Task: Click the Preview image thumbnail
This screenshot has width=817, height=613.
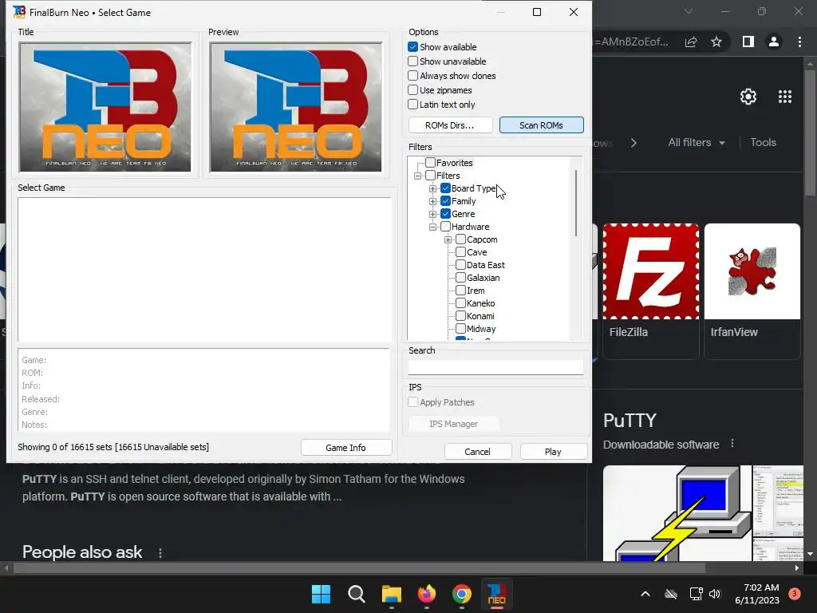Action: click(x=296, y=108)
